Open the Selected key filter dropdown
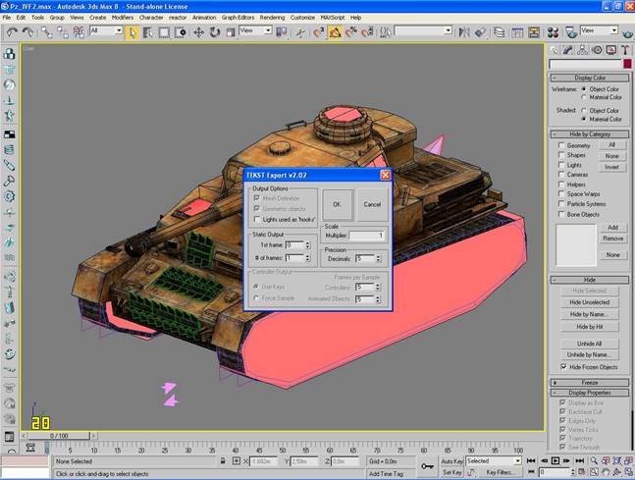 pyautogui.click(x=494, y=461)
